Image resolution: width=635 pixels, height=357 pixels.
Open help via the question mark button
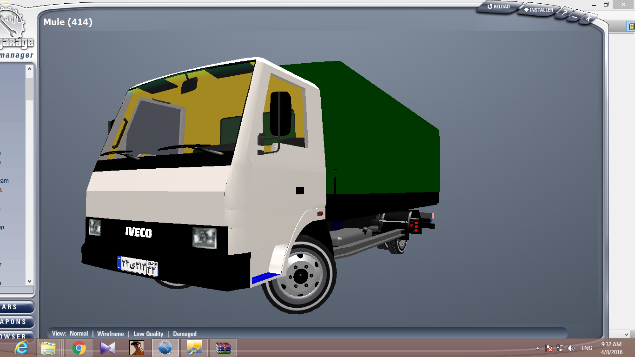[564, 13]
